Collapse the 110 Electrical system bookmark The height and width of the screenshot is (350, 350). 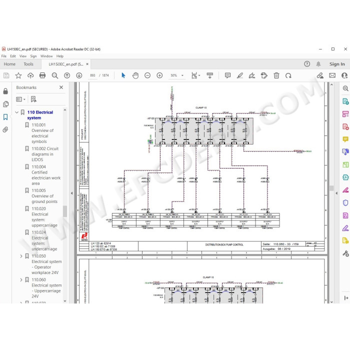point(16,112)
